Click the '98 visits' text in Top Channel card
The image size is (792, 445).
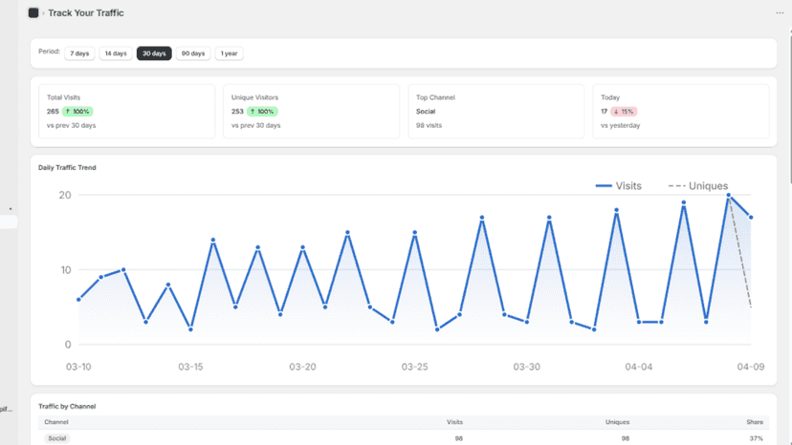pyautogui.click(x=429, y=125)
